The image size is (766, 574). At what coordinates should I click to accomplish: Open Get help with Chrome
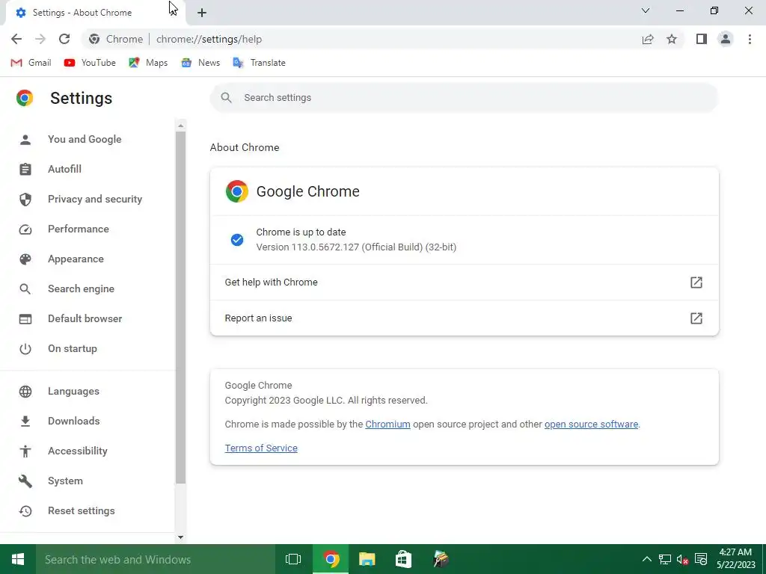[x=464, y=282]
